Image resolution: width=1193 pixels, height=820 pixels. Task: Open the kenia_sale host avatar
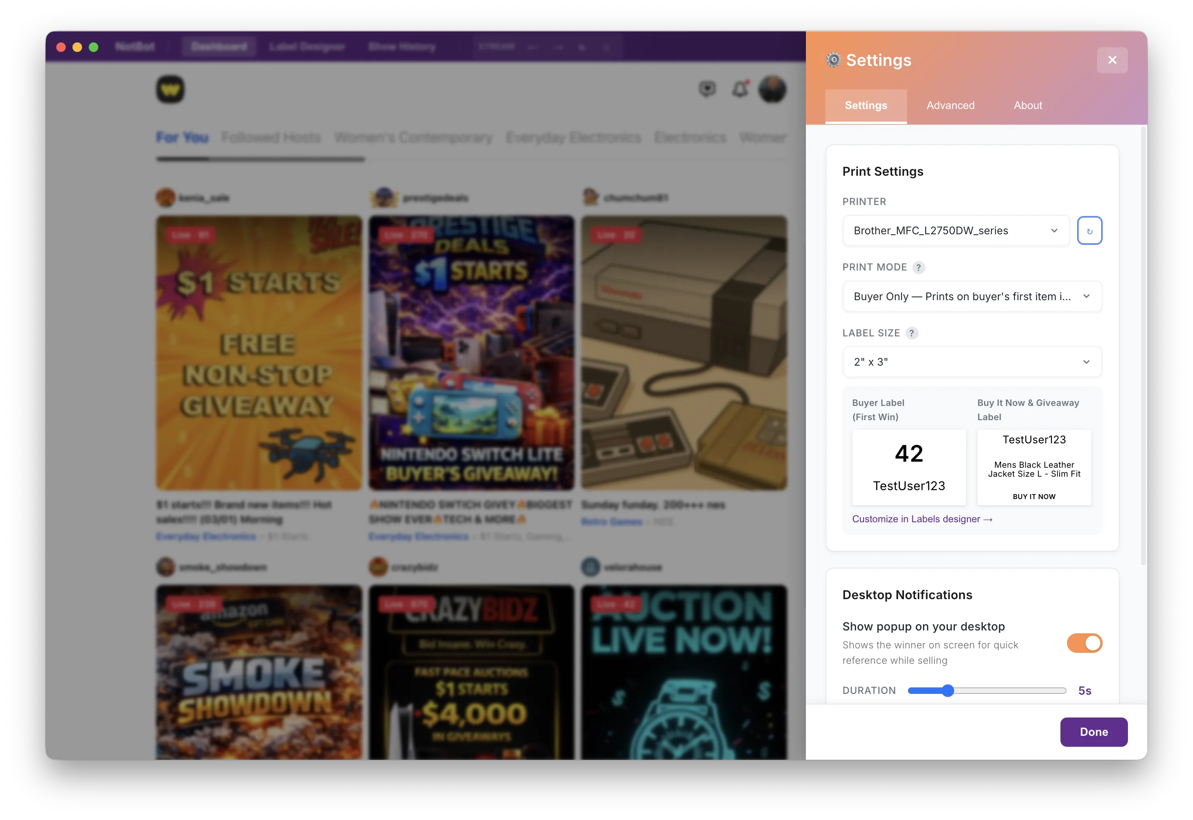coord(166,198)
